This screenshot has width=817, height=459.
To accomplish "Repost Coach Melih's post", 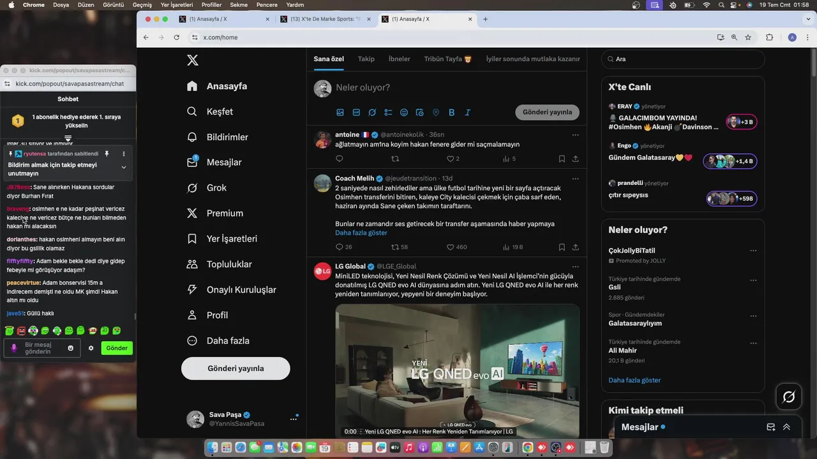I will (x=395, y=247).
